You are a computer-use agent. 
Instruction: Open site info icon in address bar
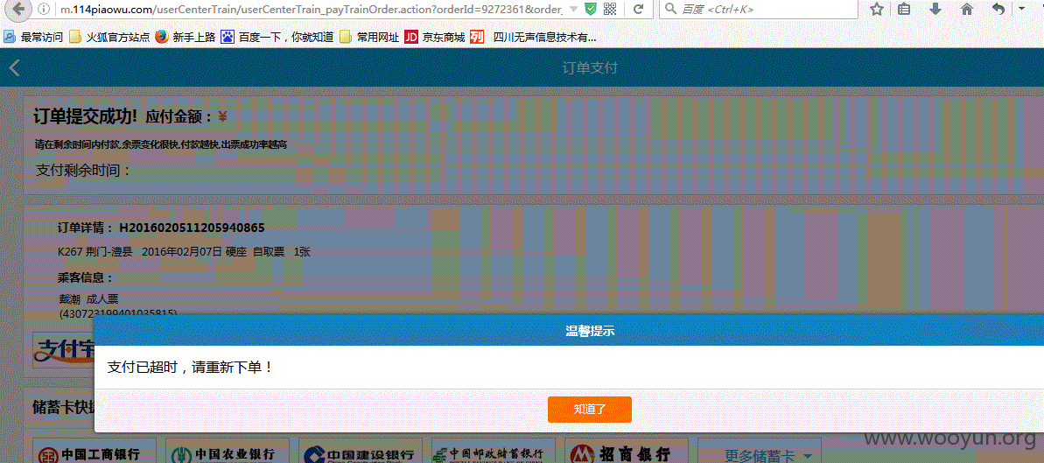click(44, 10)
